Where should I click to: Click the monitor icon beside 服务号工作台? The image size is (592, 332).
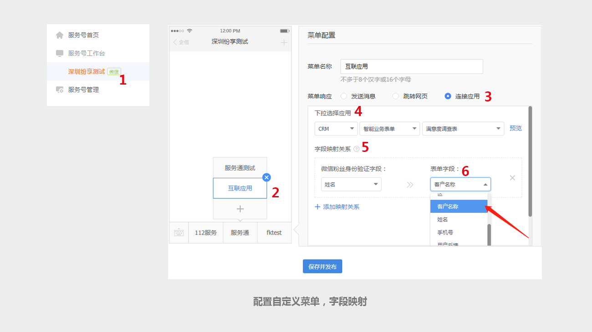coord(60,53)
